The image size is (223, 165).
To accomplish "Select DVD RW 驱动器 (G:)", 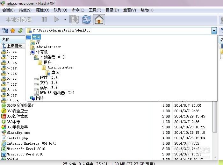I will click(x=57, y=93).
